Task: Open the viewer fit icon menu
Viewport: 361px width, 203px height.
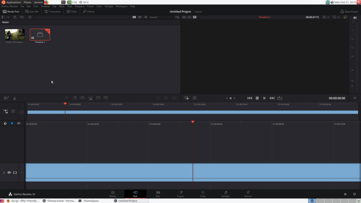Action: coord(324,17)
